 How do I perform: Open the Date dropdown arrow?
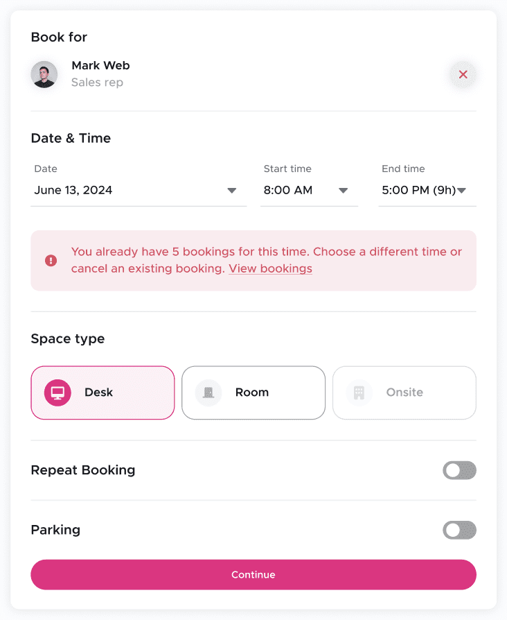click(x=232, y=191)
